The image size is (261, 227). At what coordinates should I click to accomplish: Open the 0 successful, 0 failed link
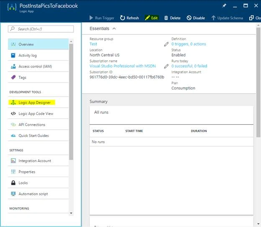click(x=189, y=66)
